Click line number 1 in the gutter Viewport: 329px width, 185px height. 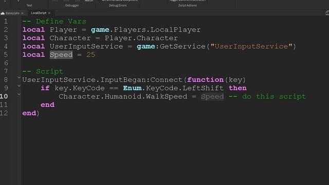tap(6, 22)
